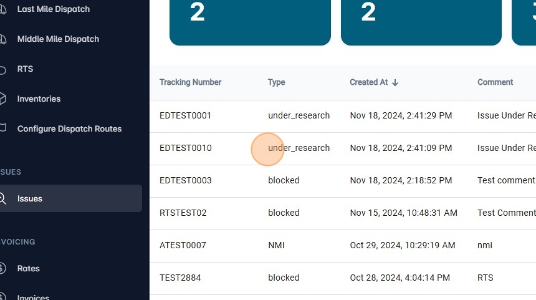Click the Inventories box icon

[2, 99]
